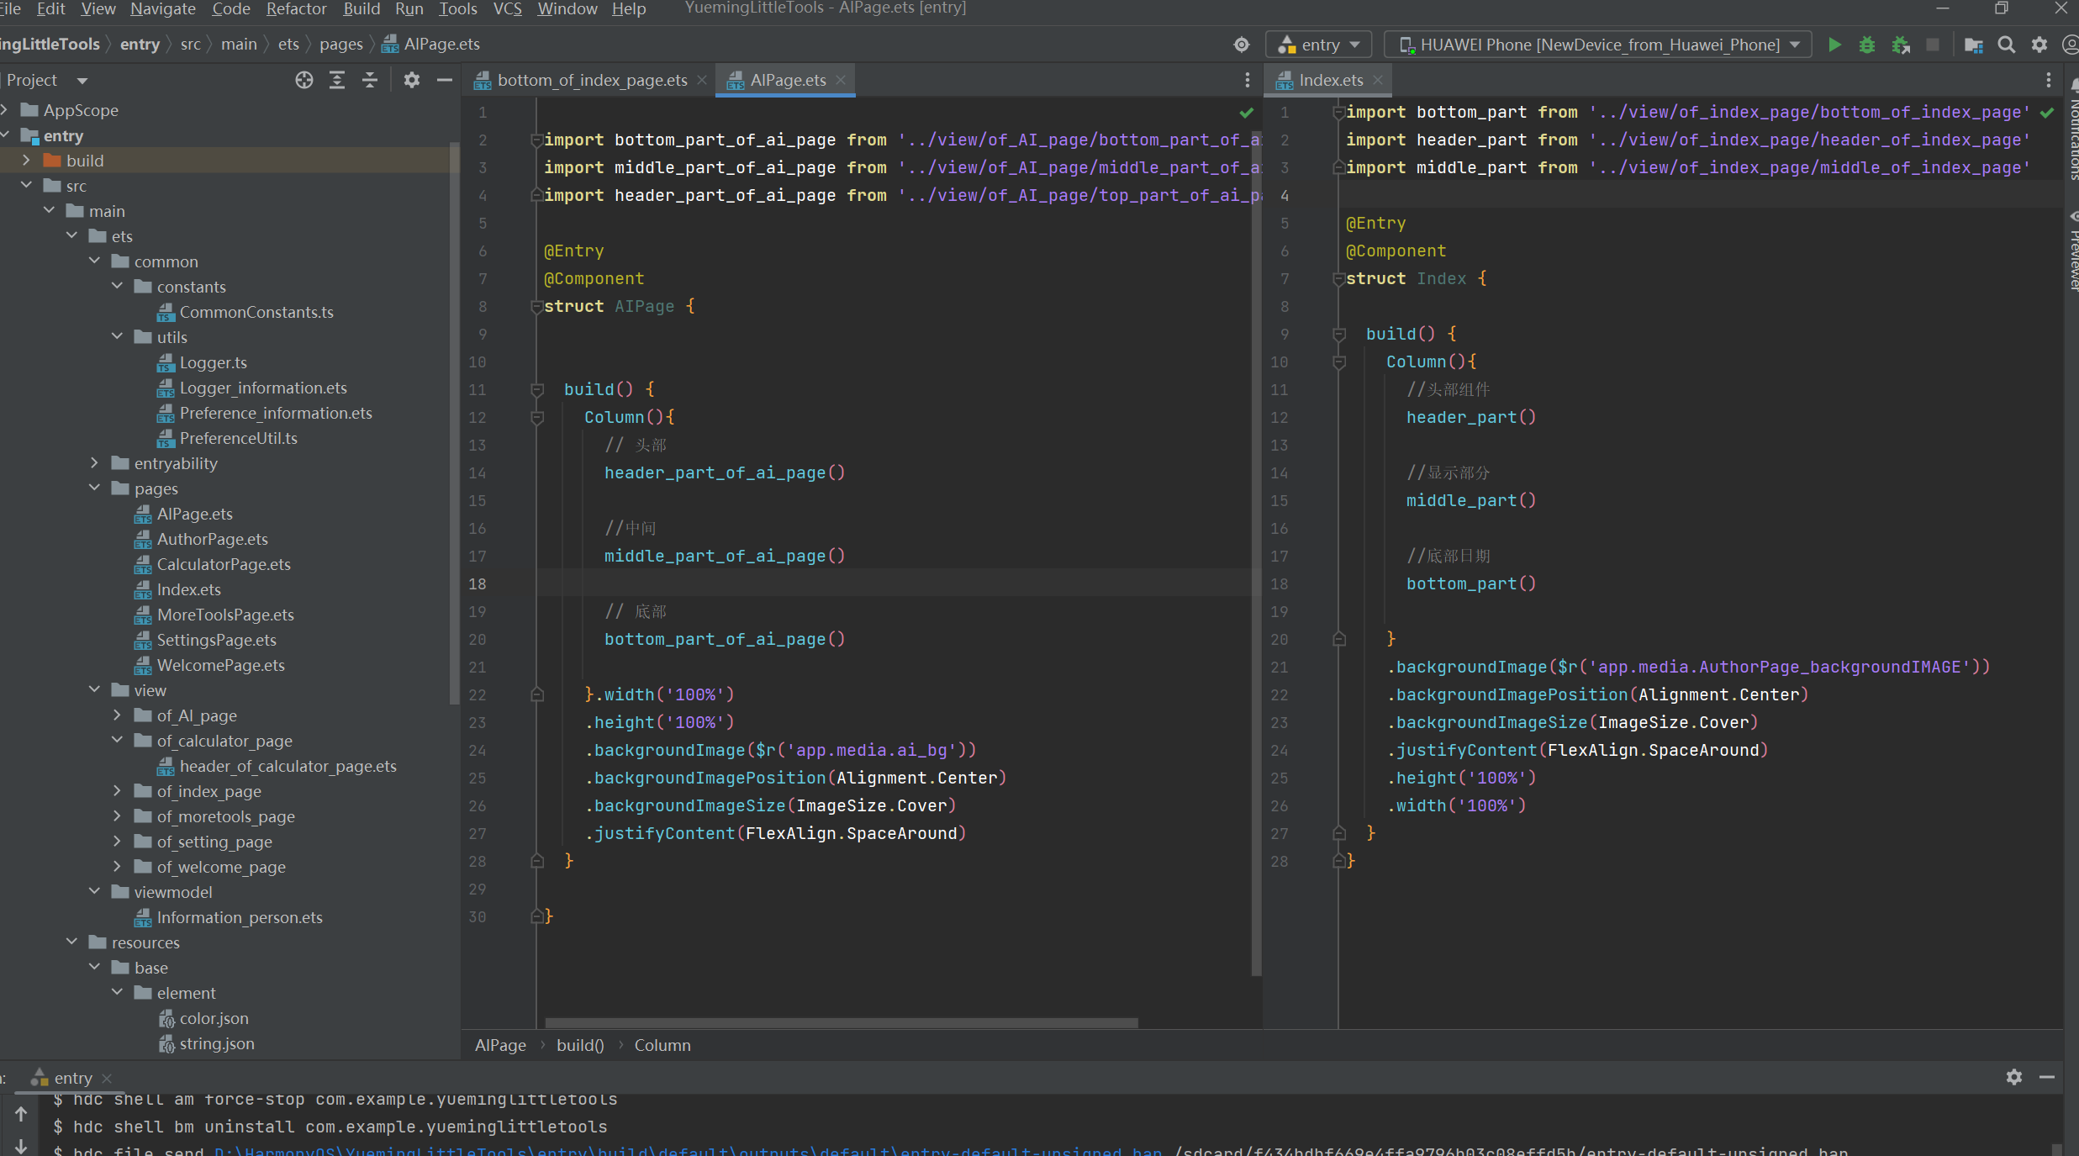Hide the Project tool window
Screen dimensions: 2079x1156
tap(445, 80)
